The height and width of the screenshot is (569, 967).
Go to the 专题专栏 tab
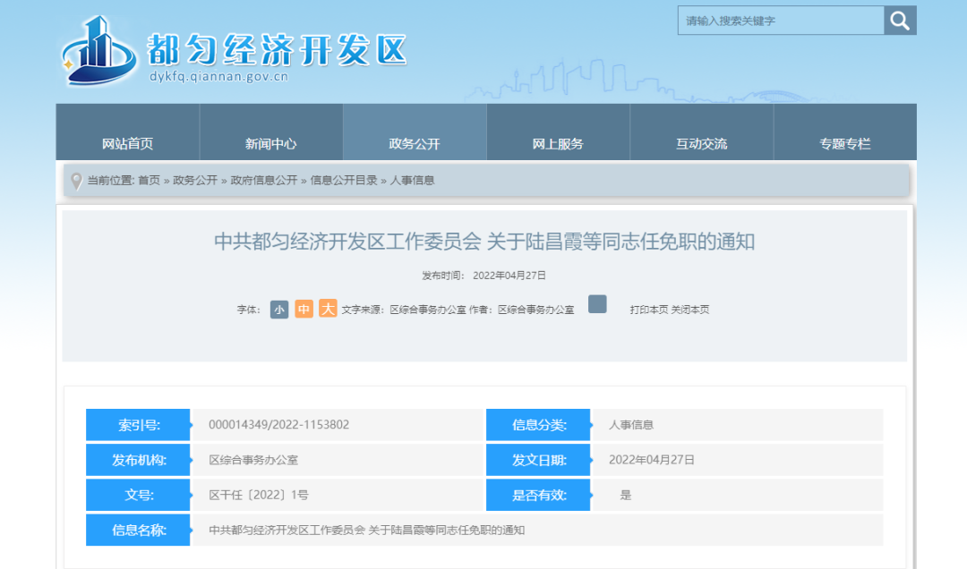pos(844,143)
